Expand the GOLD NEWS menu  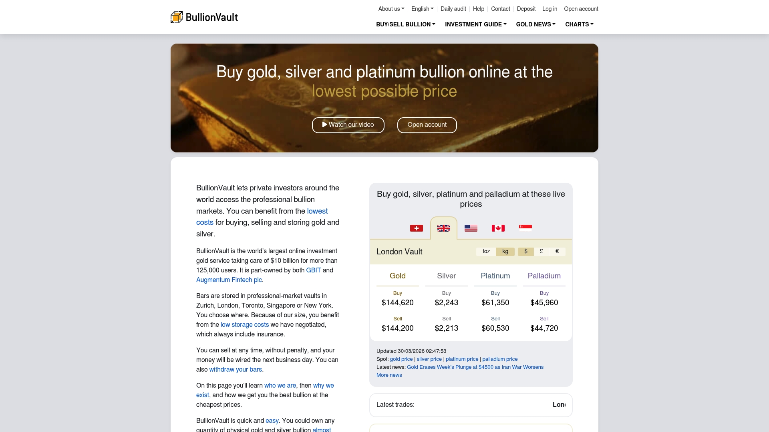pos(535,24)
